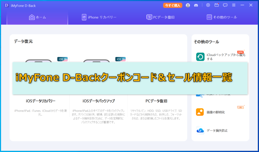Image resolution: width=259 pixels, height=152 pixels.
Task: Switch to the PCデータ復旧 tab
Action: [161, 17]
